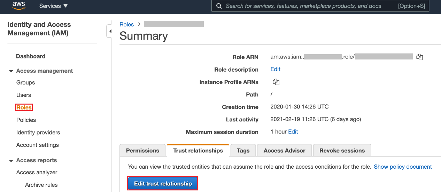Screen dimensions: 441x192
Task: Open the Tags tab
Action: [x=243, y=151]
